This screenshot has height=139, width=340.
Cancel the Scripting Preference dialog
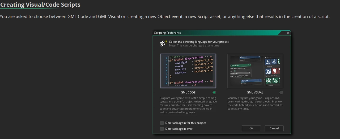coord(274,128)
